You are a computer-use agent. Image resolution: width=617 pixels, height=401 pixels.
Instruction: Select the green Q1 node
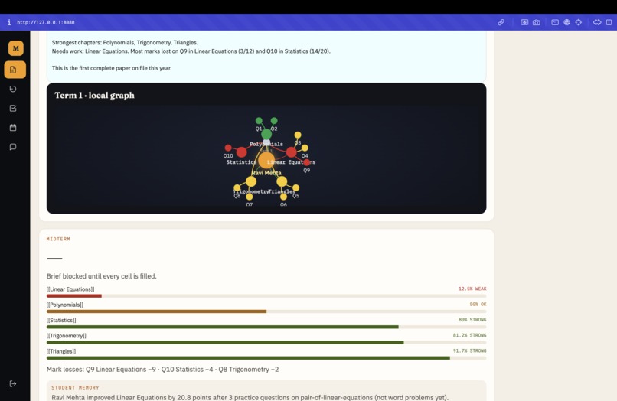pos(259,121)
